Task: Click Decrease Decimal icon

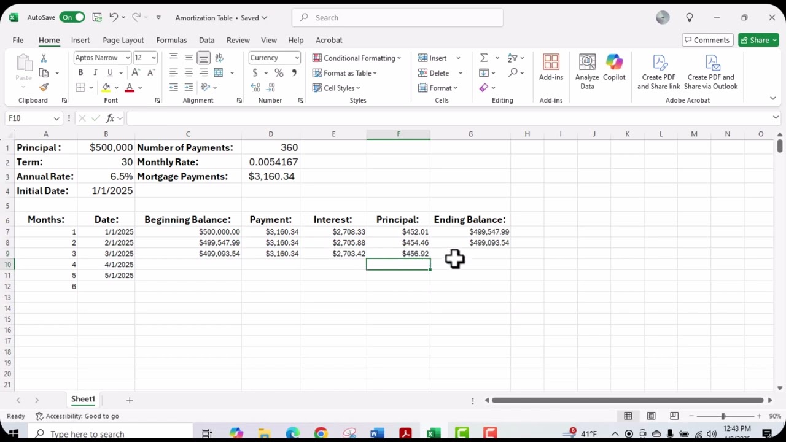Action: tap(271, 87)
